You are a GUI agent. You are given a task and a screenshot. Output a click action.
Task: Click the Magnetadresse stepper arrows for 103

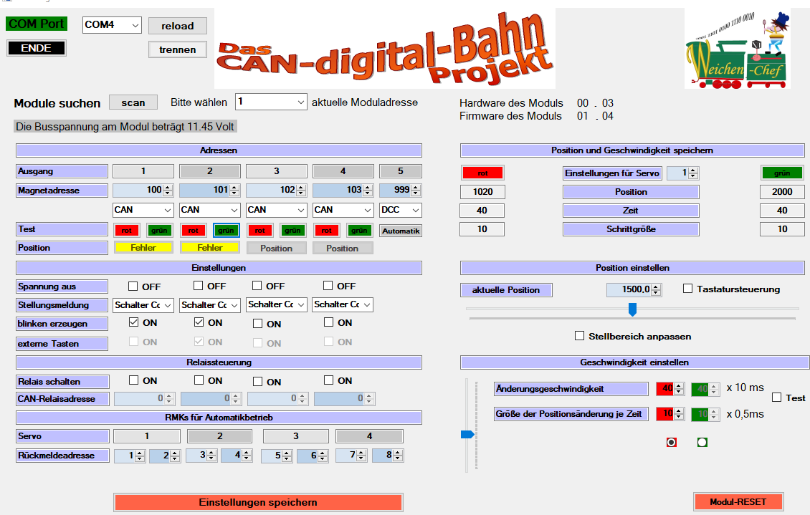(x=368, y=191)
